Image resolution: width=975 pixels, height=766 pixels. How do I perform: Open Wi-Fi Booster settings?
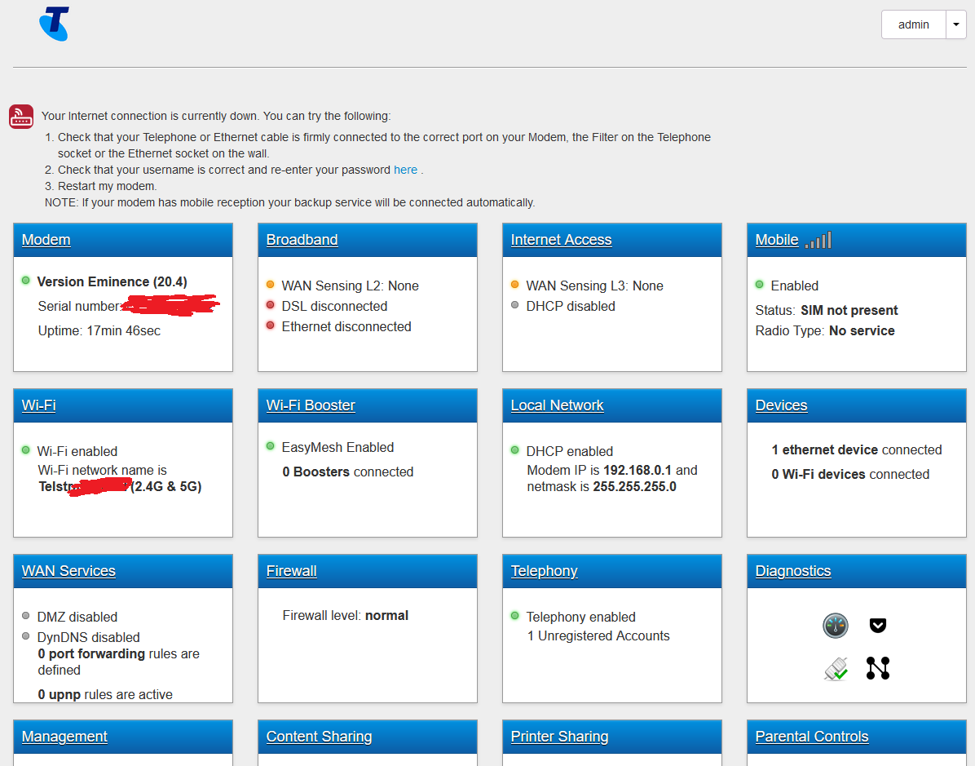tap(311, 405)
